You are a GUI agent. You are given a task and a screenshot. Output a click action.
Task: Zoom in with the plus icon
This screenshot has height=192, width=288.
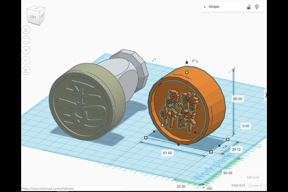pyautogui.click(x=26, y=50)
